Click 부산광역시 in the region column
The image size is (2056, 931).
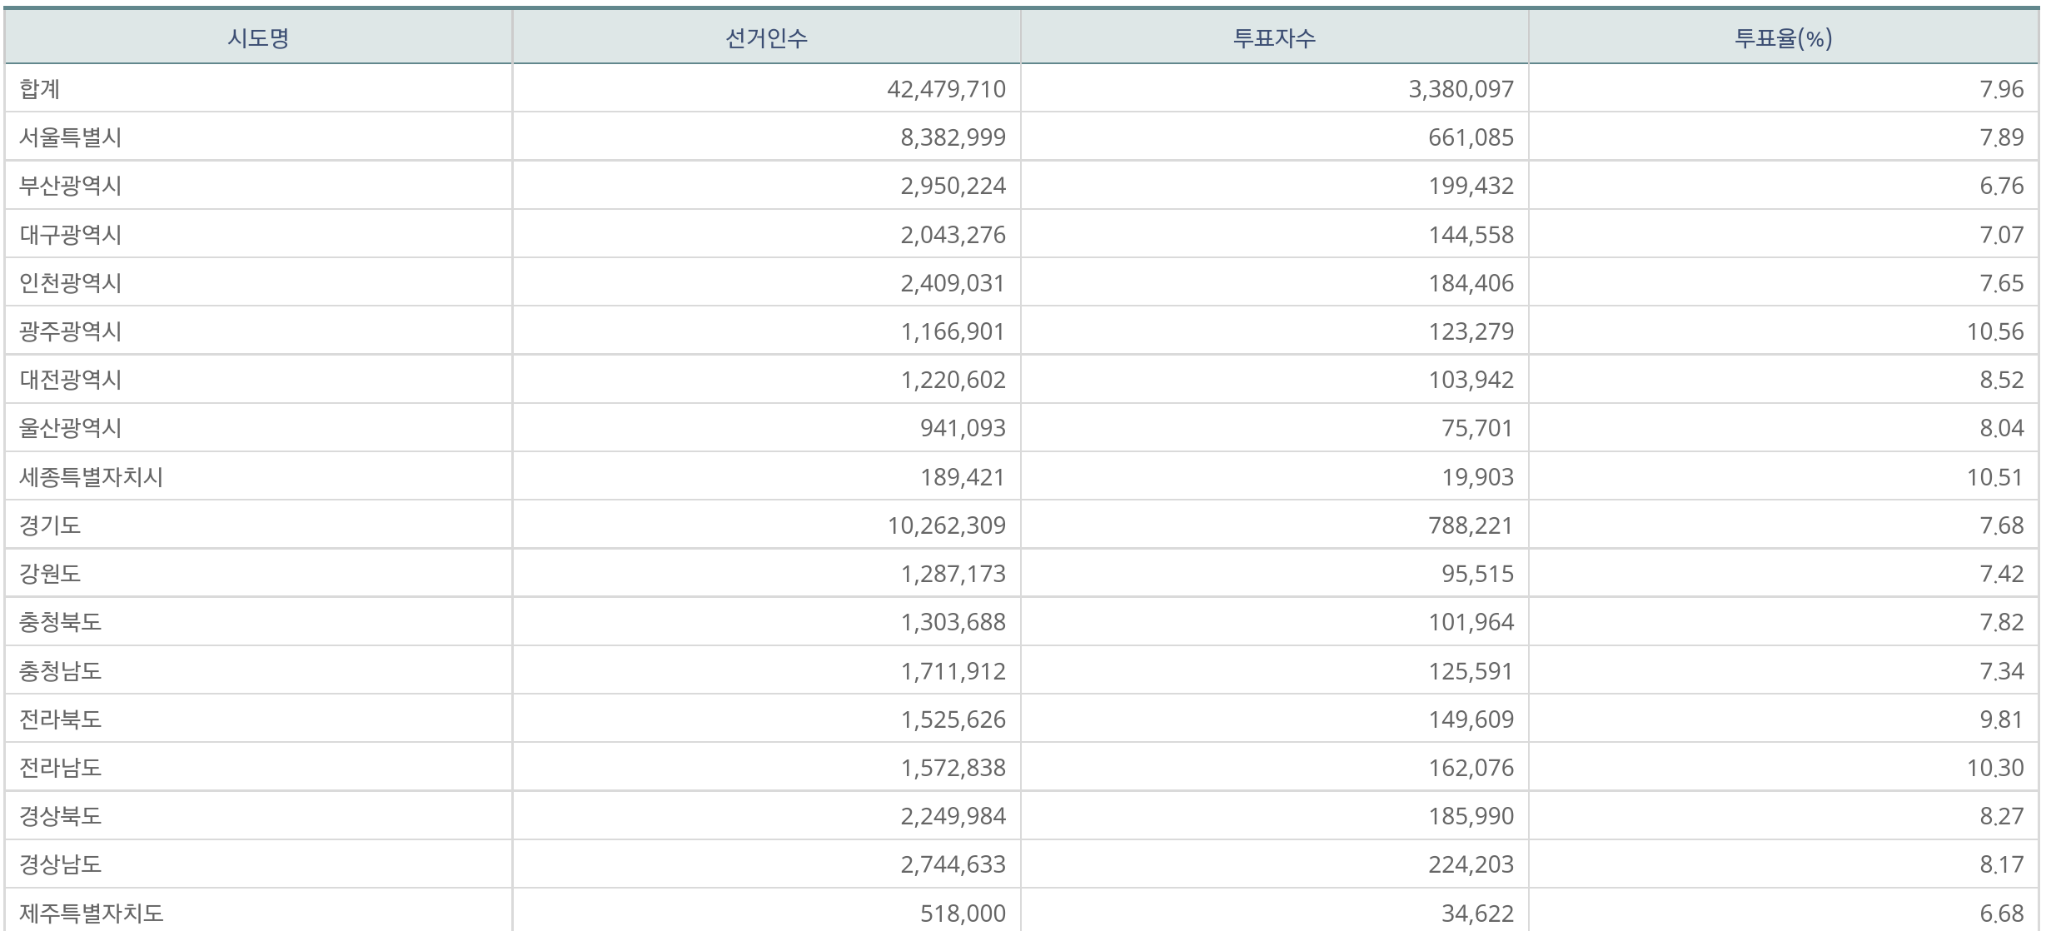click(71, 185)
